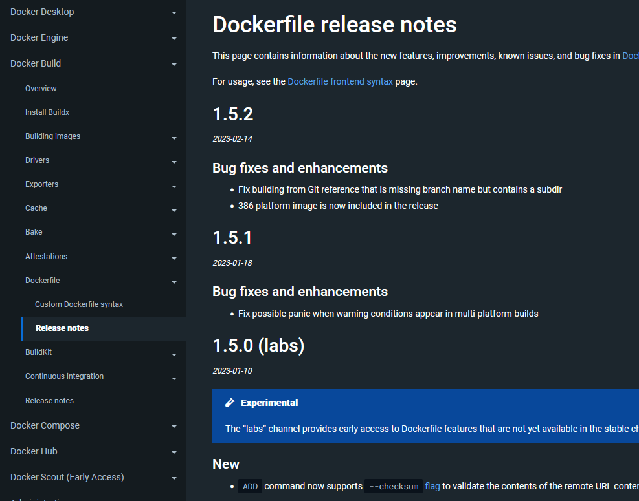Click the New section heading
The height and width of the screenshot is (501, 639).
pos(226,464)
